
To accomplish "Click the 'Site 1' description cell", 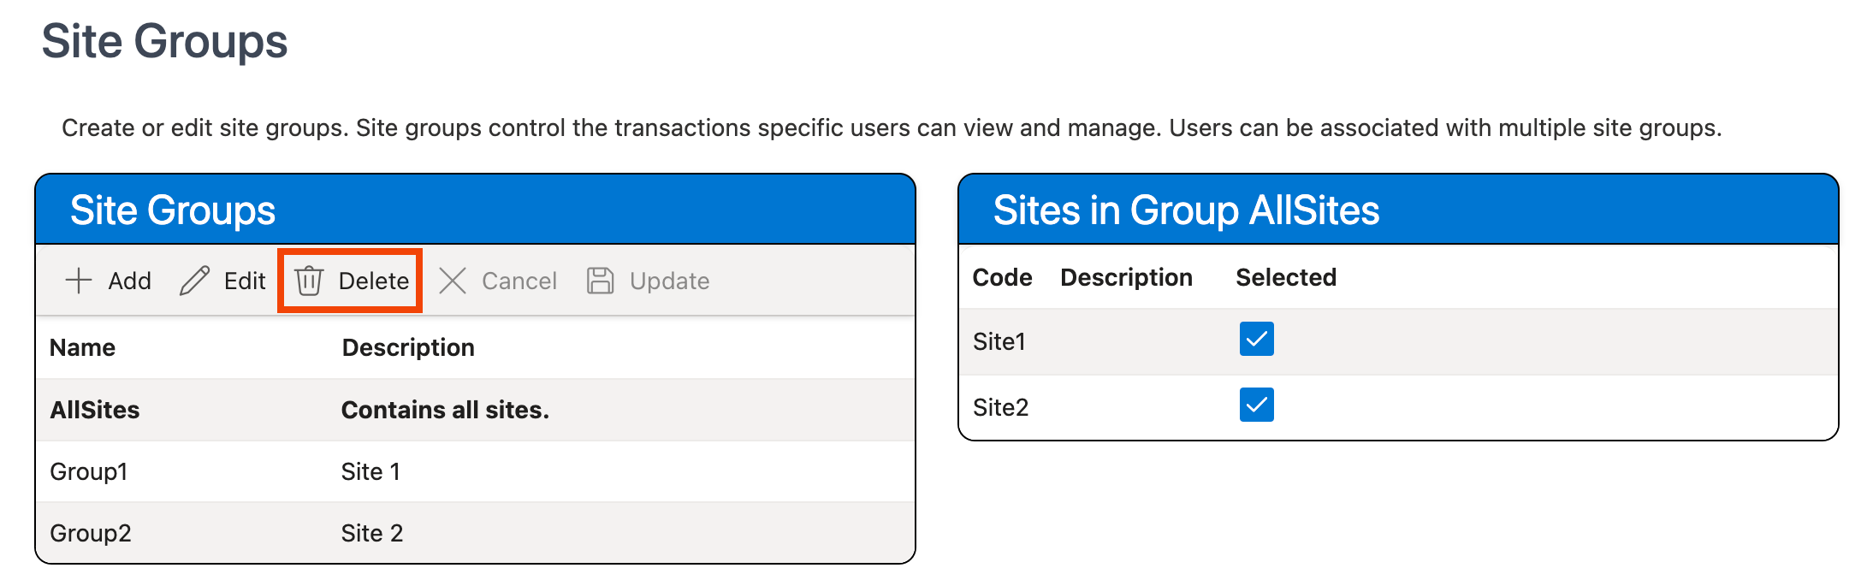I will (x=370, y=471).
